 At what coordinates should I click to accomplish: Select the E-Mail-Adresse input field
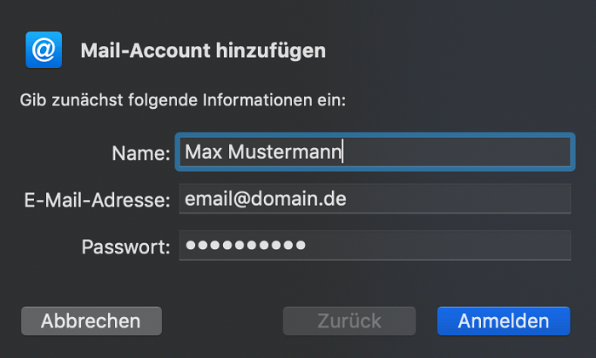[x=375, y=199]
